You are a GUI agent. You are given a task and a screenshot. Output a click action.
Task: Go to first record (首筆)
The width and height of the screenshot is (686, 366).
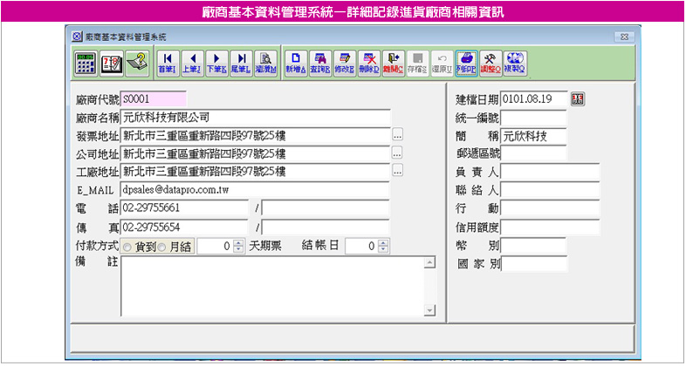[x=166, y=62]
